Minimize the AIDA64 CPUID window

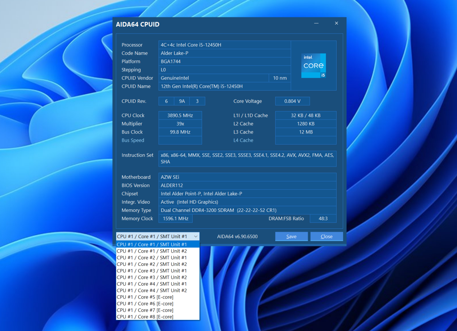(x=316, y=23)
